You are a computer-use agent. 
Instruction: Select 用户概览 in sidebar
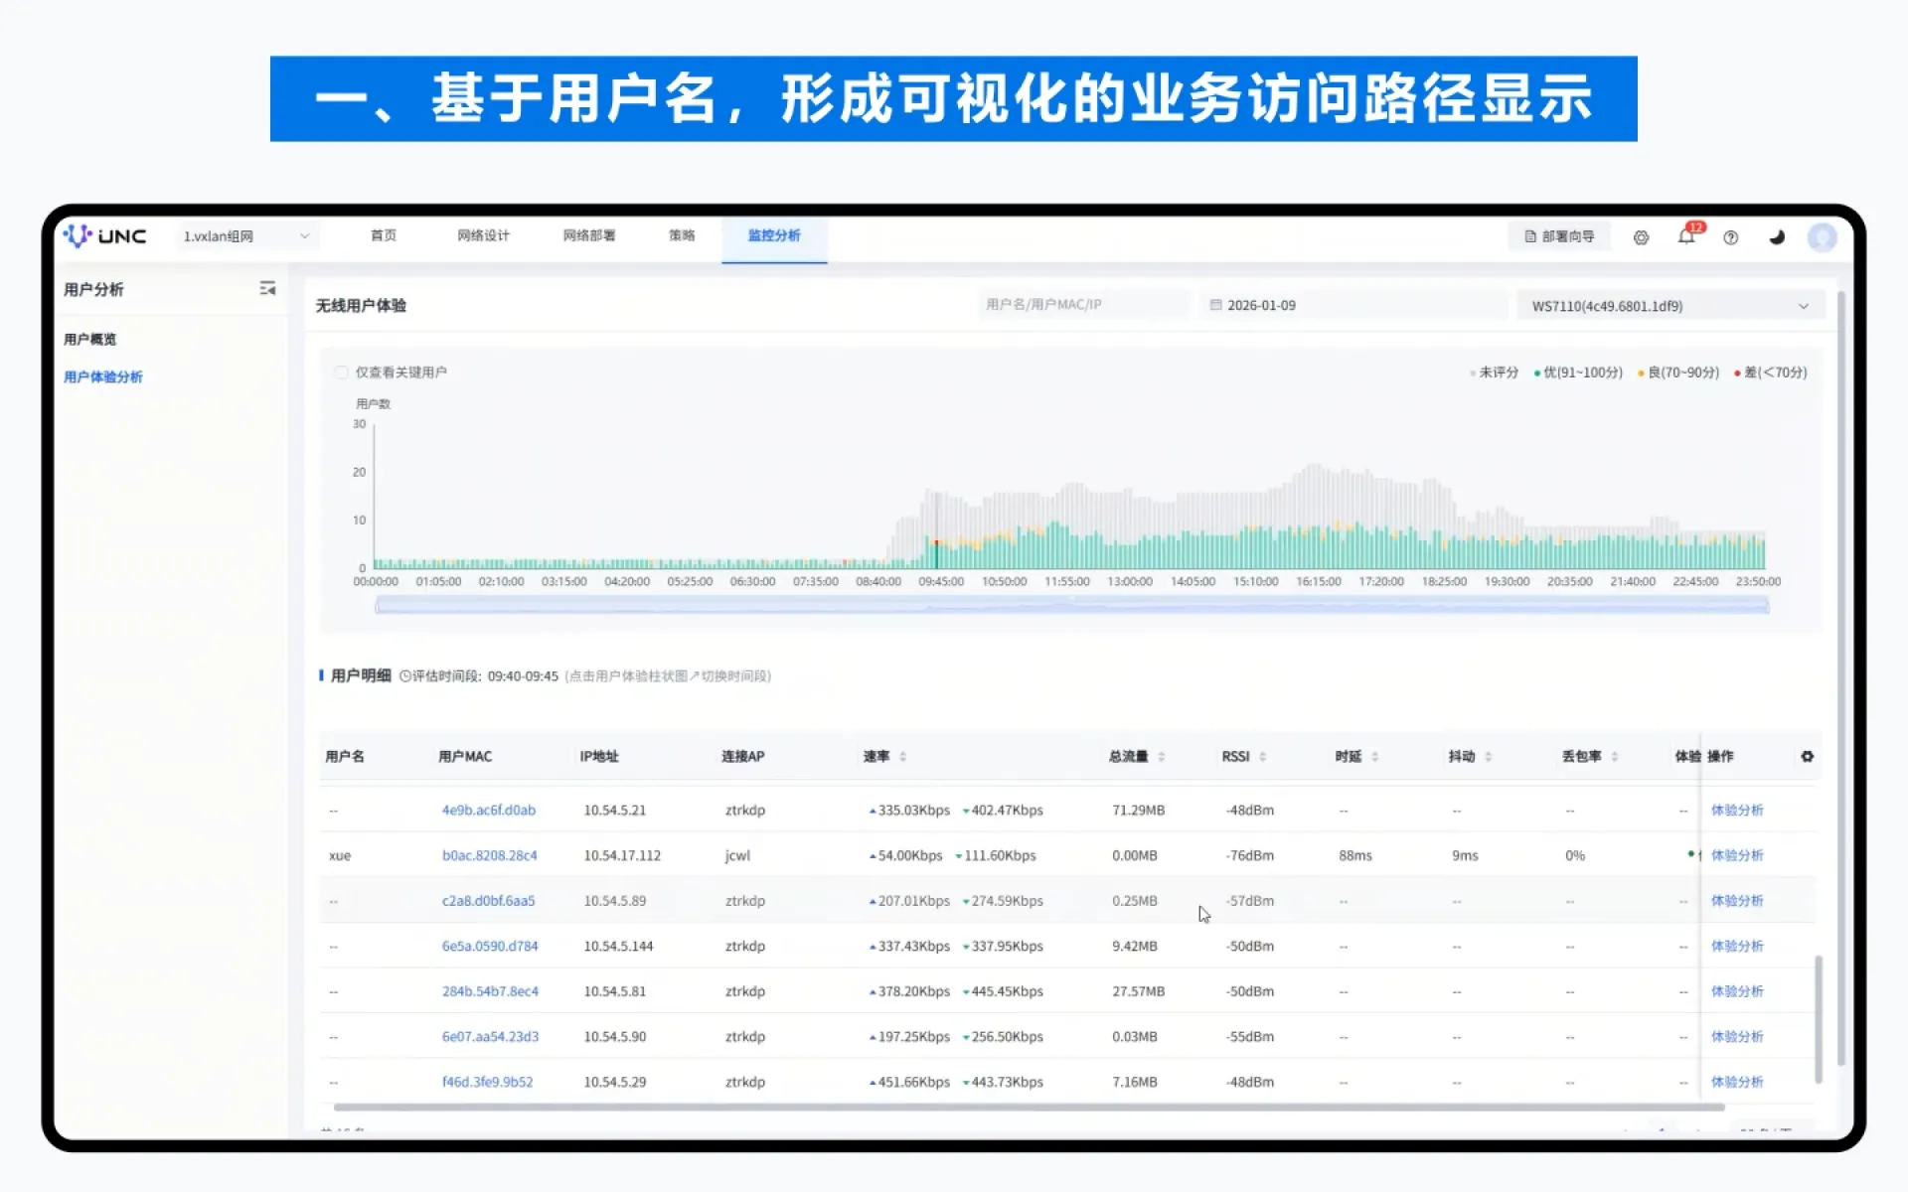[x=89, y=339]
